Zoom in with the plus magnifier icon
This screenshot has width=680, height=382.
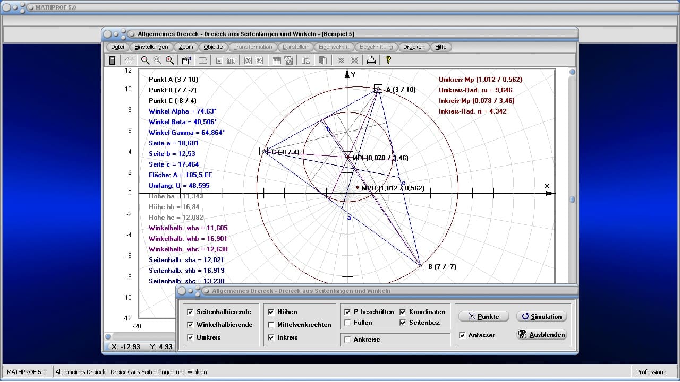click(x=169, y=60)
